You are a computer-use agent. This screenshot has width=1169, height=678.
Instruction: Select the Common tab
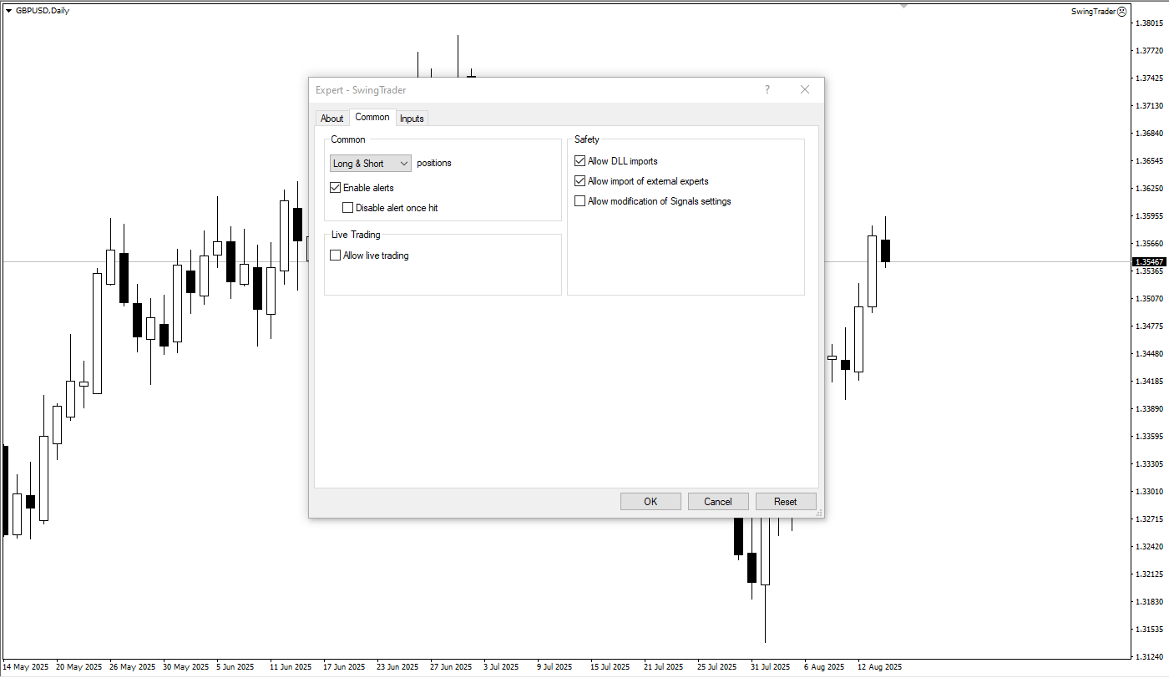[372, 117]
